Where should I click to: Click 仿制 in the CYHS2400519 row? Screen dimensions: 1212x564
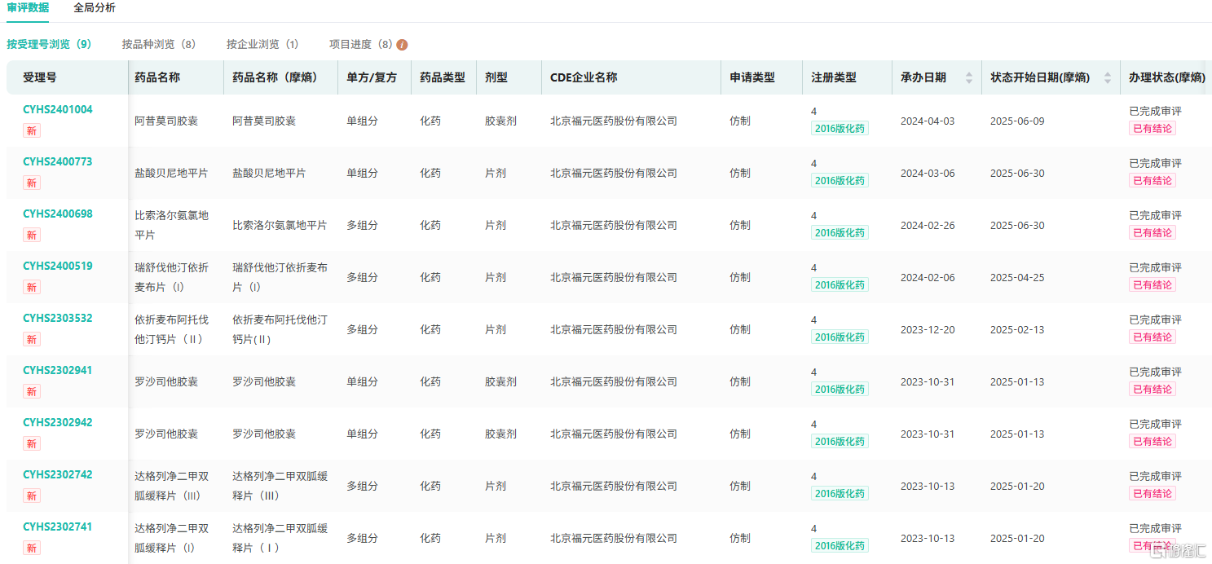pyautogui.click(x=740, y=277)
